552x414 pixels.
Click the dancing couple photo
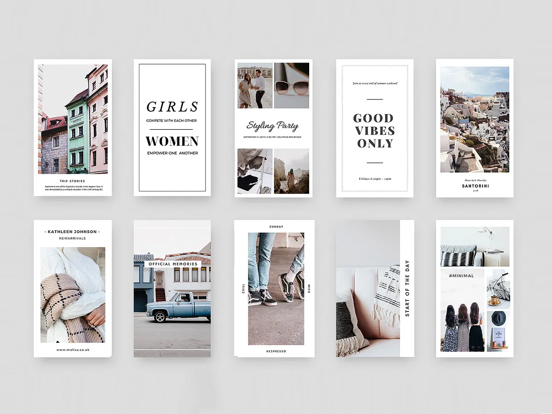click(255, 86)
